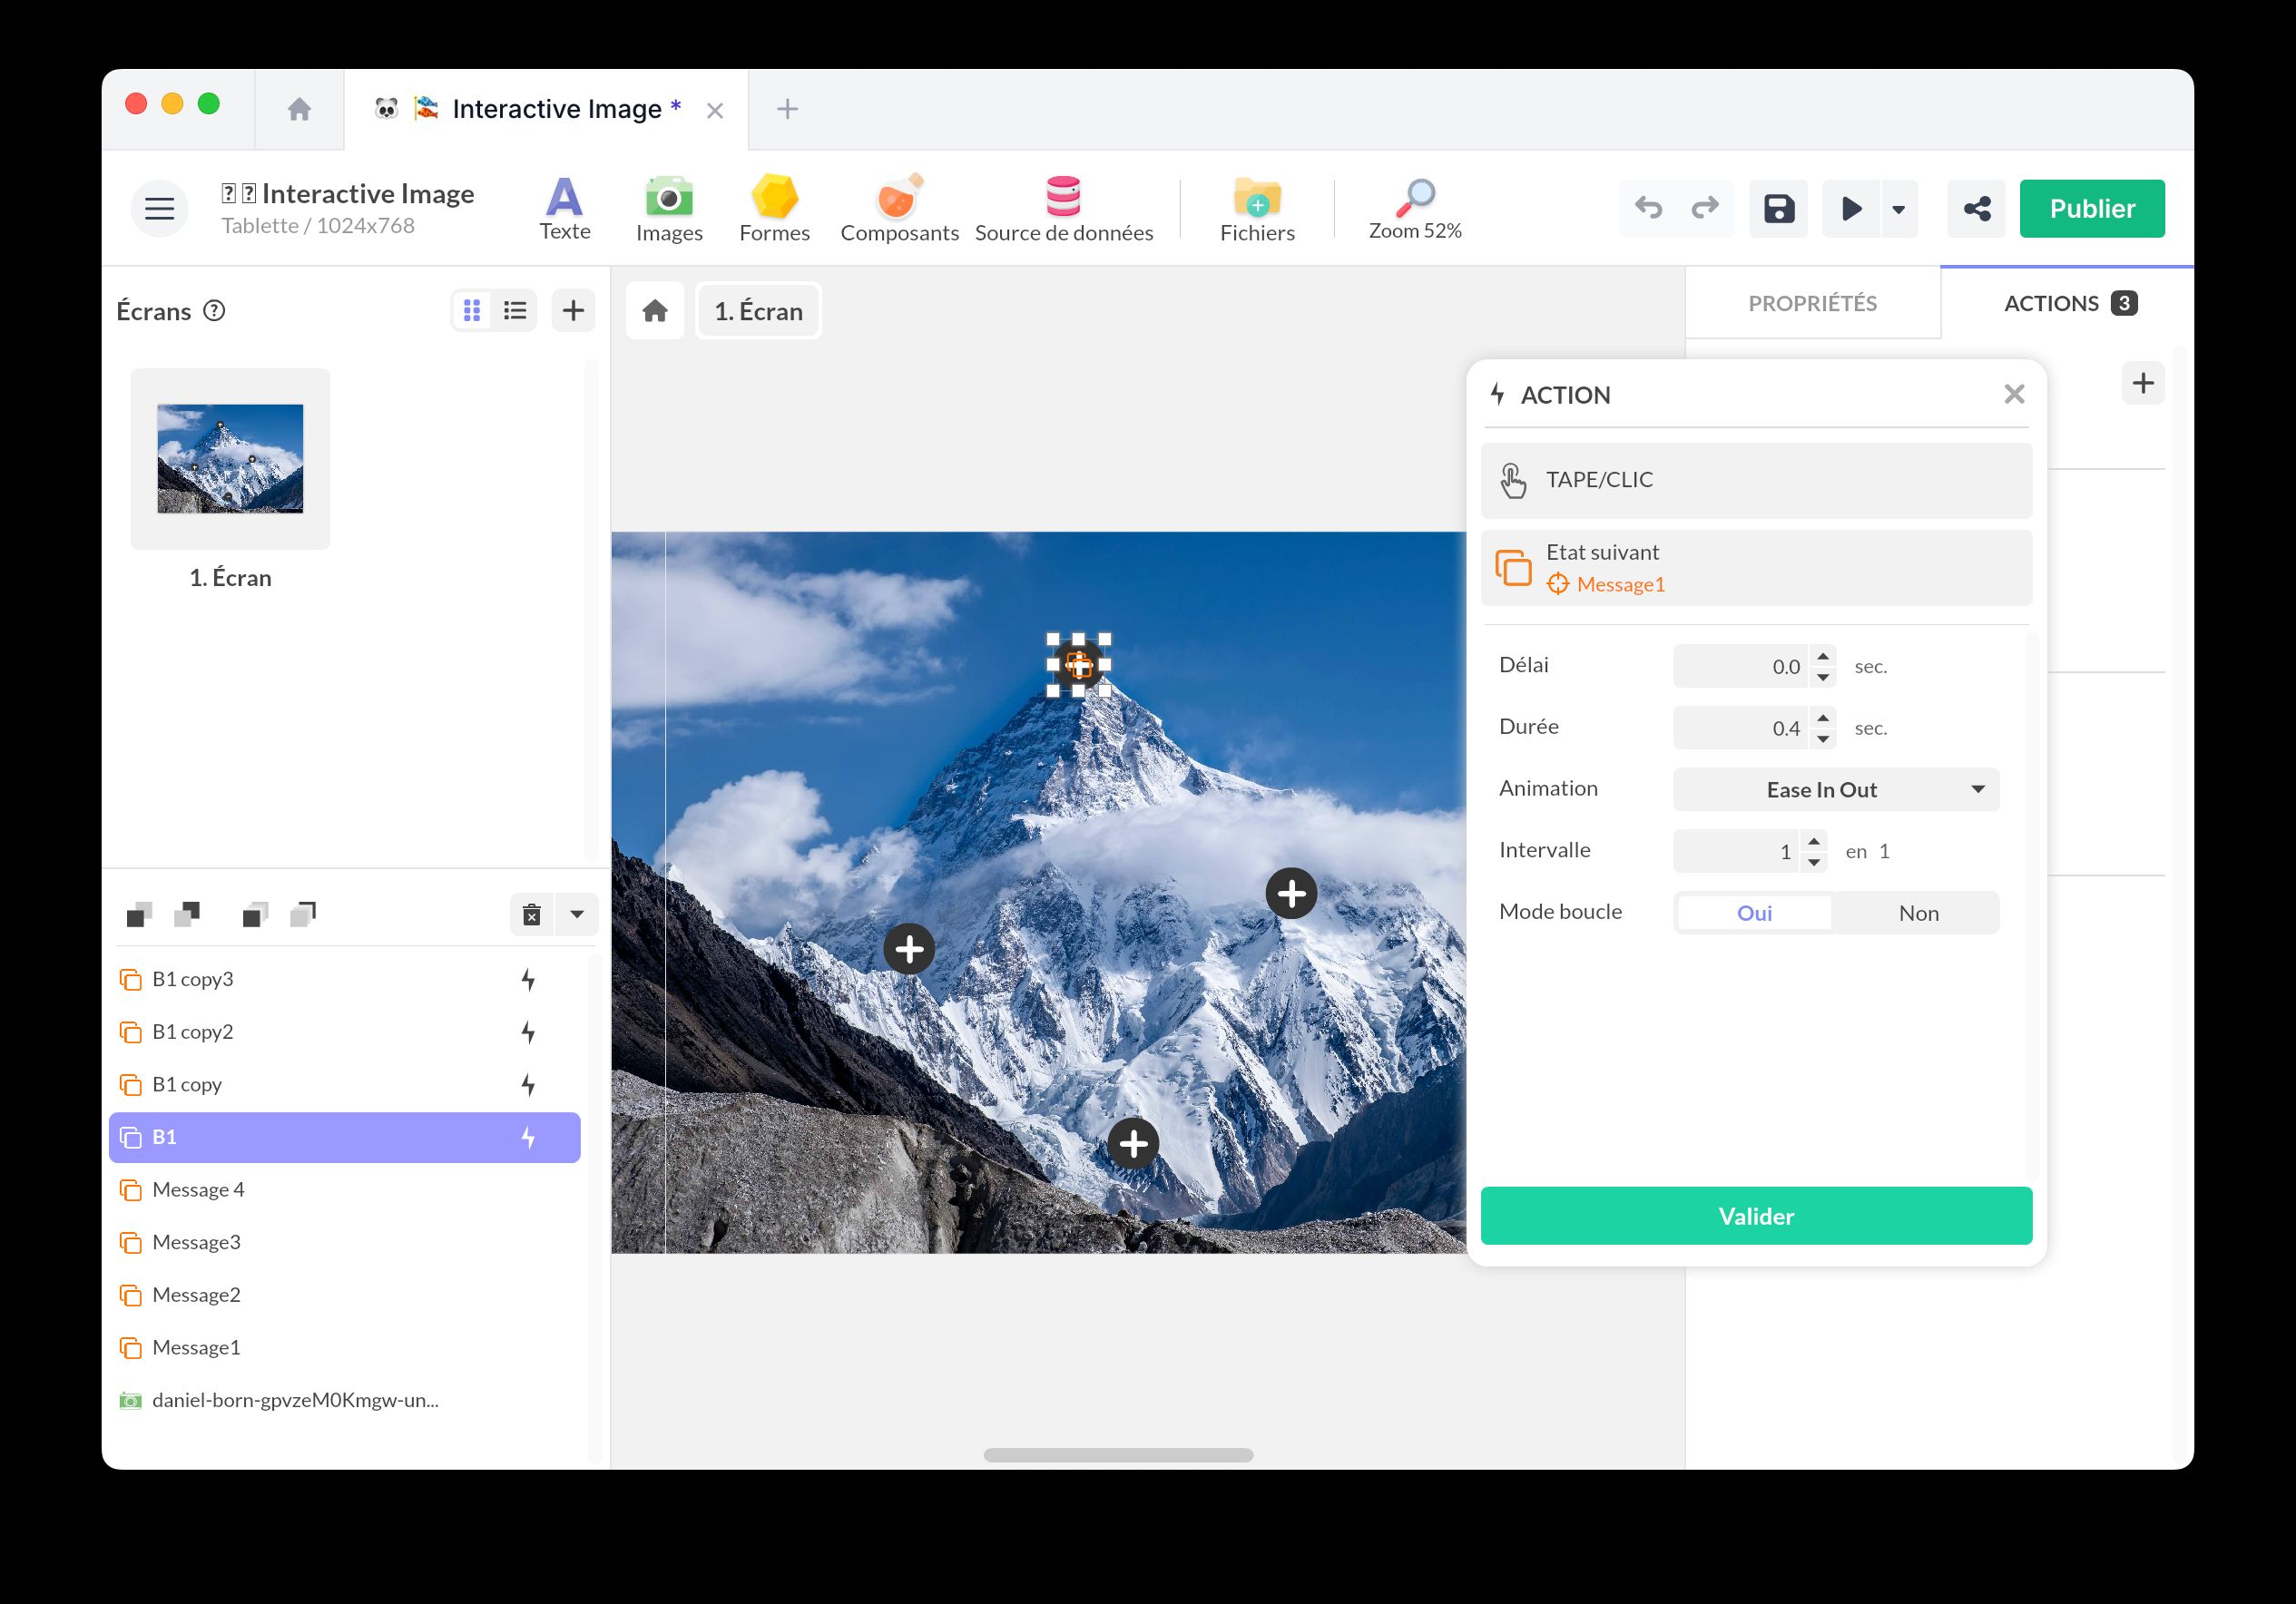Expand the play button dropdown arrow
This screenshot has height=1604, width=2296.
(1898, 209)
